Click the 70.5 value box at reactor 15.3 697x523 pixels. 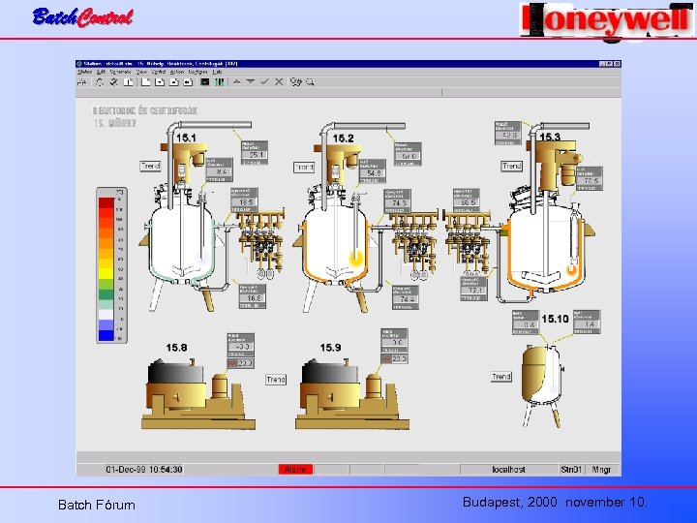(591, 181)
